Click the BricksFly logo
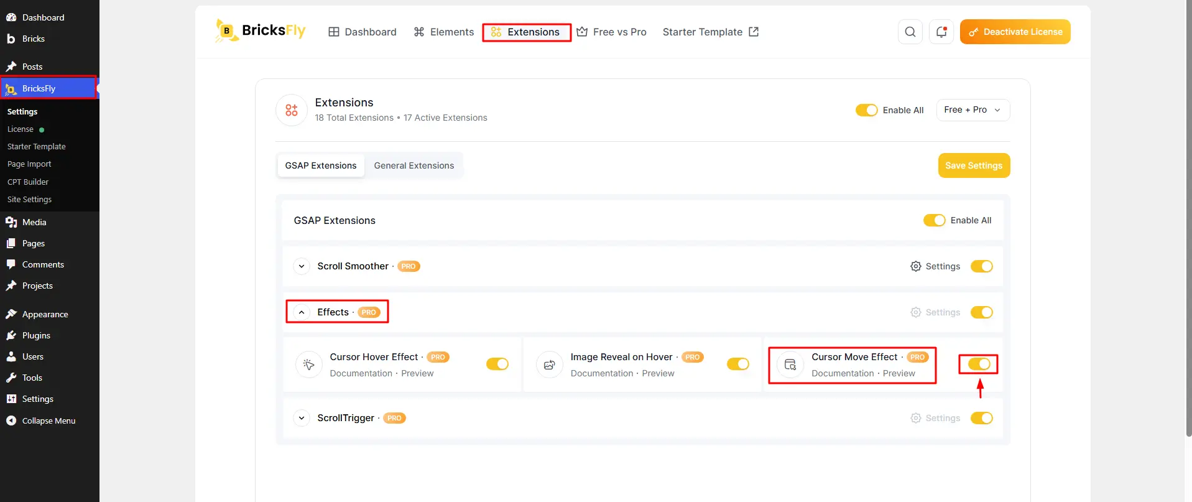 pos(261,30)
